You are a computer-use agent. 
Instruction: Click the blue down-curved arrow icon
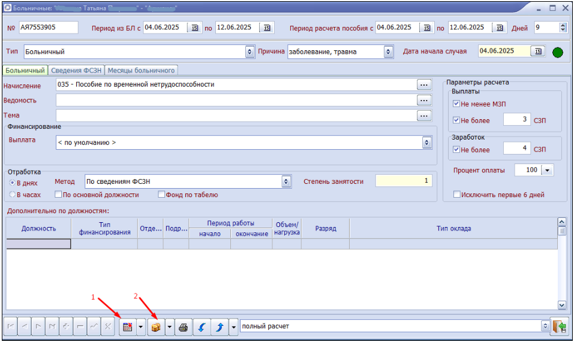coord(202,327)
